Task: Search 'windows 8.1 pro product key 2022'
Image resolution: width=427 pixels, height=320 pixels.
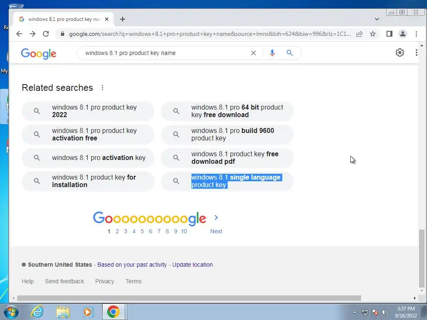Action: coord(88,111)
